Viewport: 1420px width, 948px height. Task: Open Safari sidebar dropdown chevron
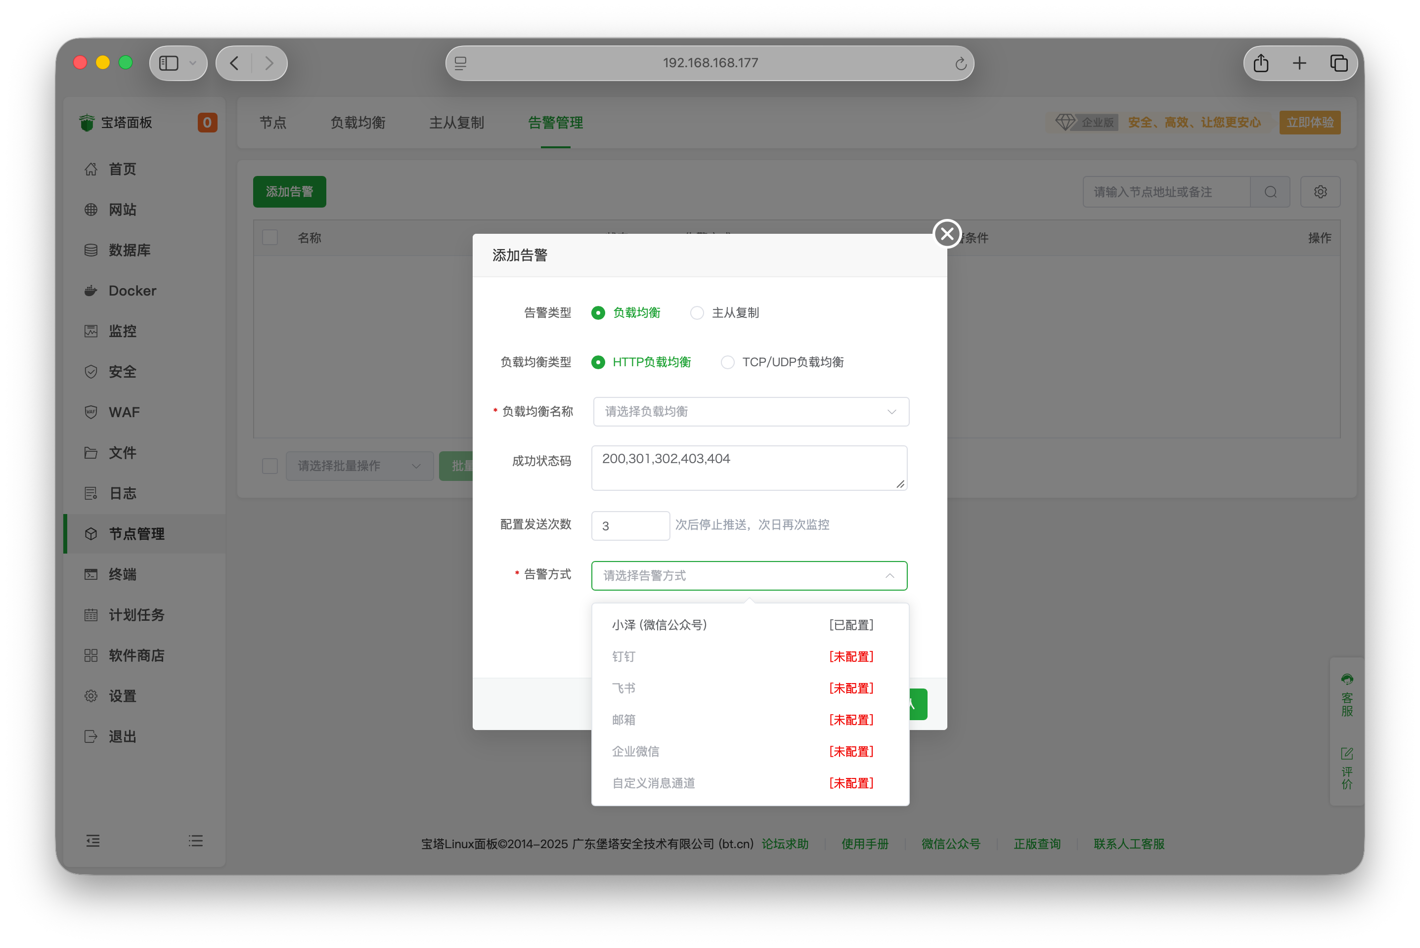pyautogui.click(x=193, y=63)
